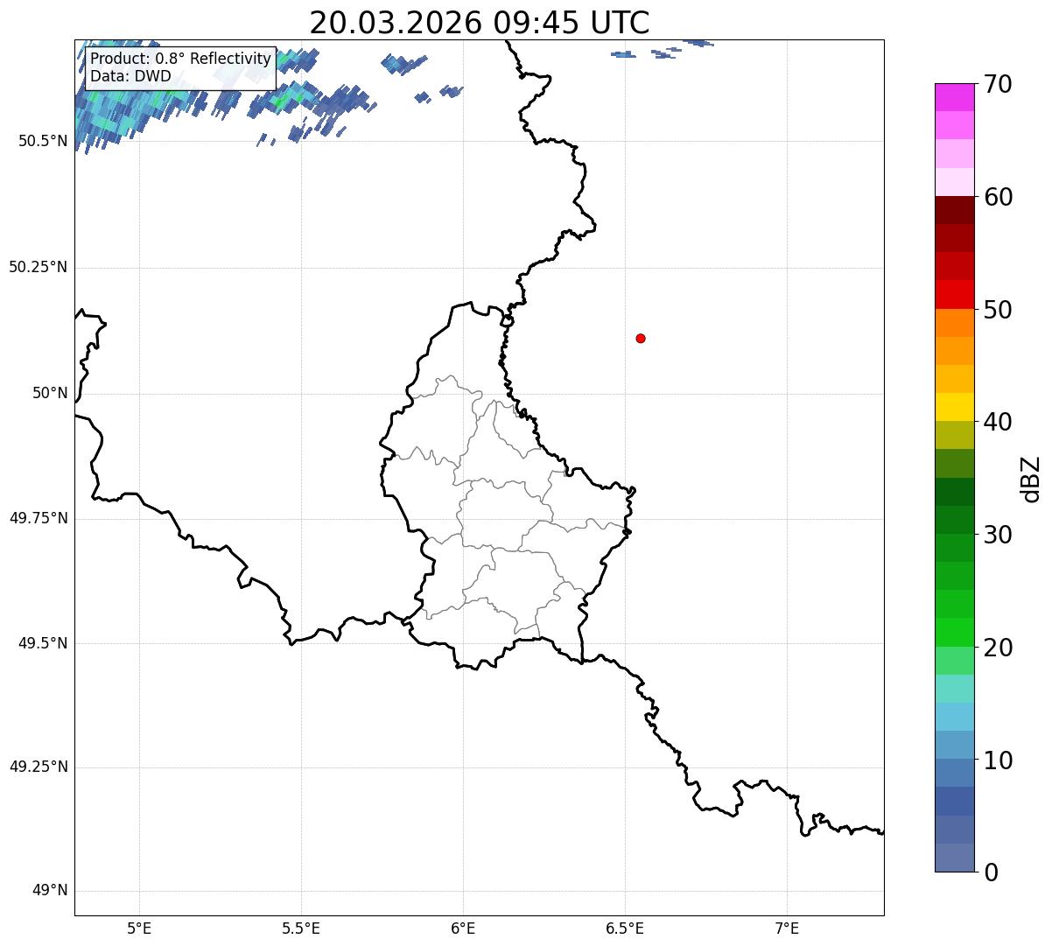The image size is (1052, 946).
Task: Pick the dark maroon colorbar band below 60
Action: tap(954, 210)
